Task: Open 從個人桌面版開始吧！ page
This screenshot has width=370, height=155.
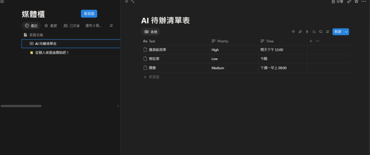Action: tap(71, 53)
